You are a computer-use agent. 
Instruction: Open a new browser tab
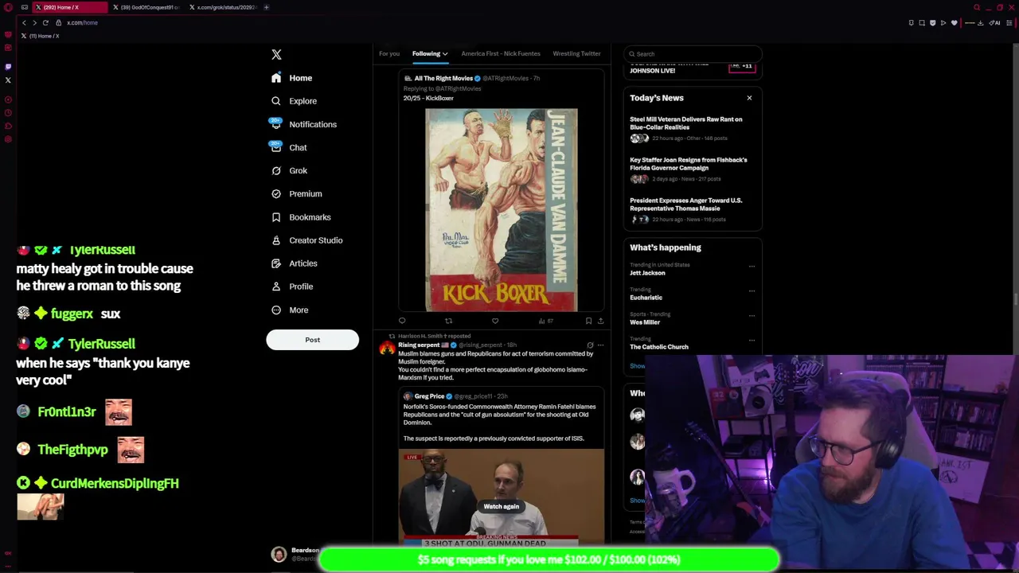click(267, 7)
